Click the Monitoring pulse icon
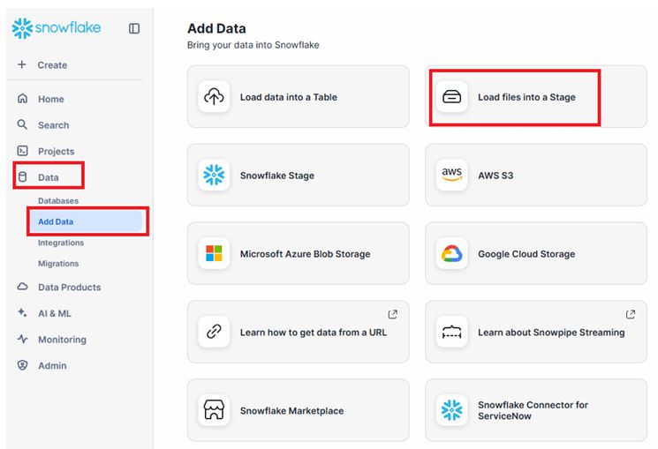This screenshot has height=449, width=658. pyautogui.click(x=23, y=340)
